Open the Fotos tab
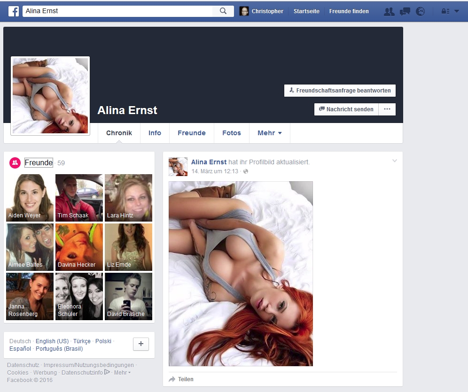Image resolution: width=468 pixels, height=392 pixels. coord(231,133)
